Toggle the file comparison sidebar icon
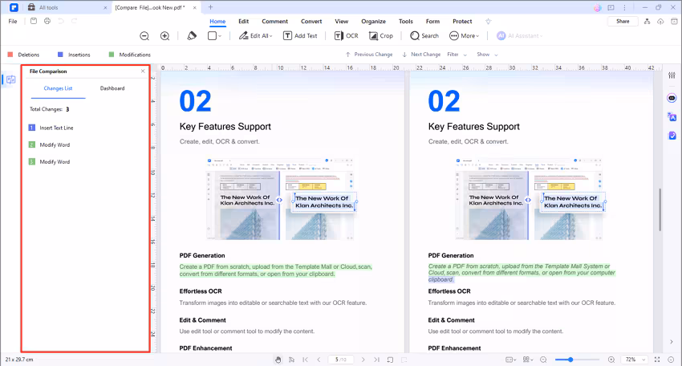Viewport: 682px width, 366px height. 10,79
